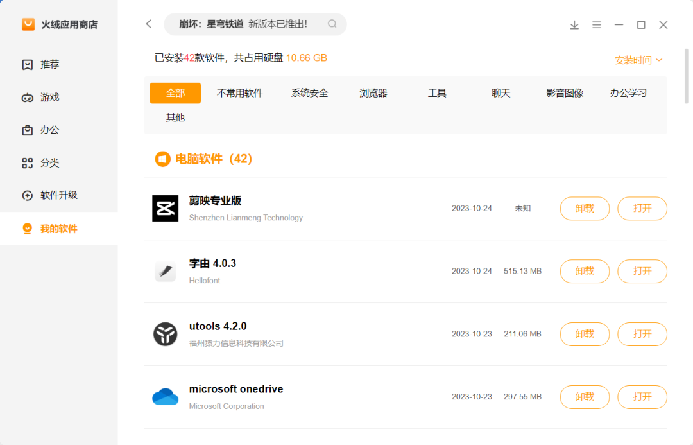Click the search magnifier icon
Image resolution: width=693 pixels, height=445 pixels.
[332, 24]
